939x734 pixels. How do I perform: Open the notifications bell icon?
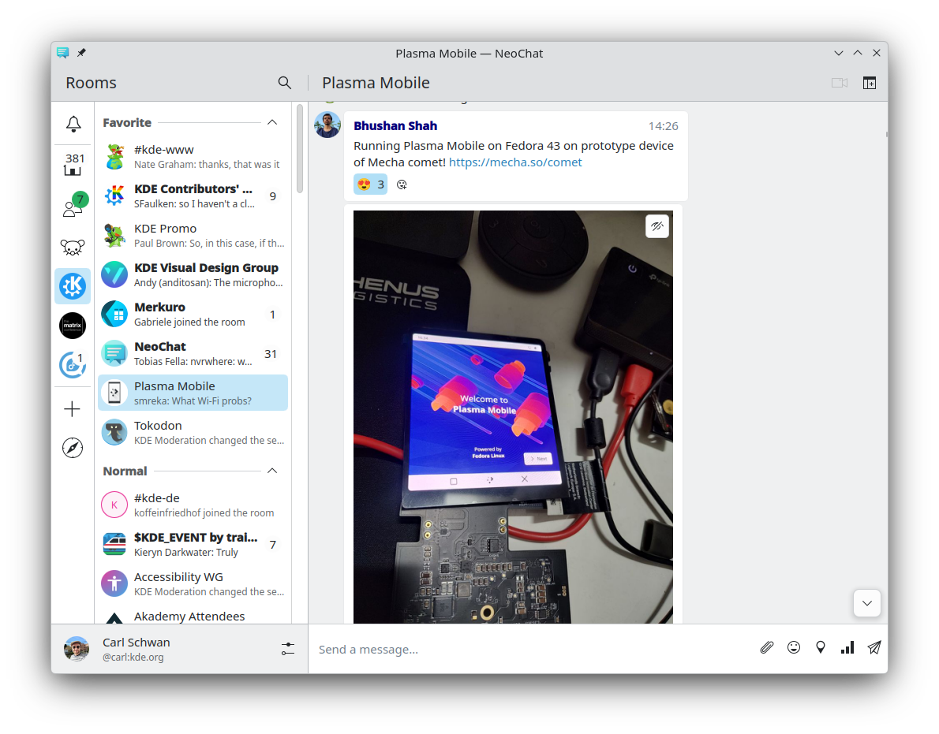(73, 124)
